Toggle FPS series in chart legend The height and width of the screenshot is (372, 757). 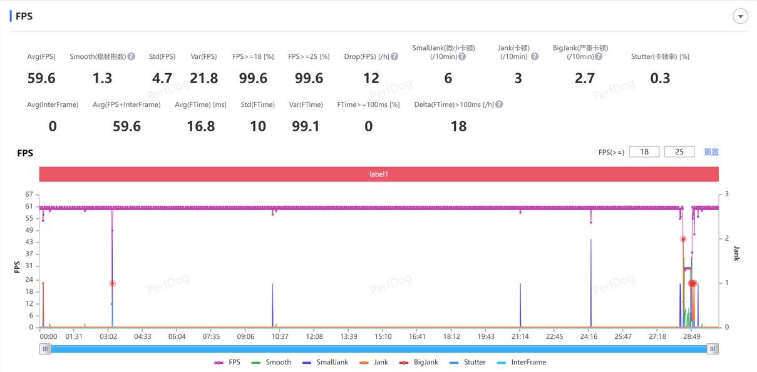point(227,362)
